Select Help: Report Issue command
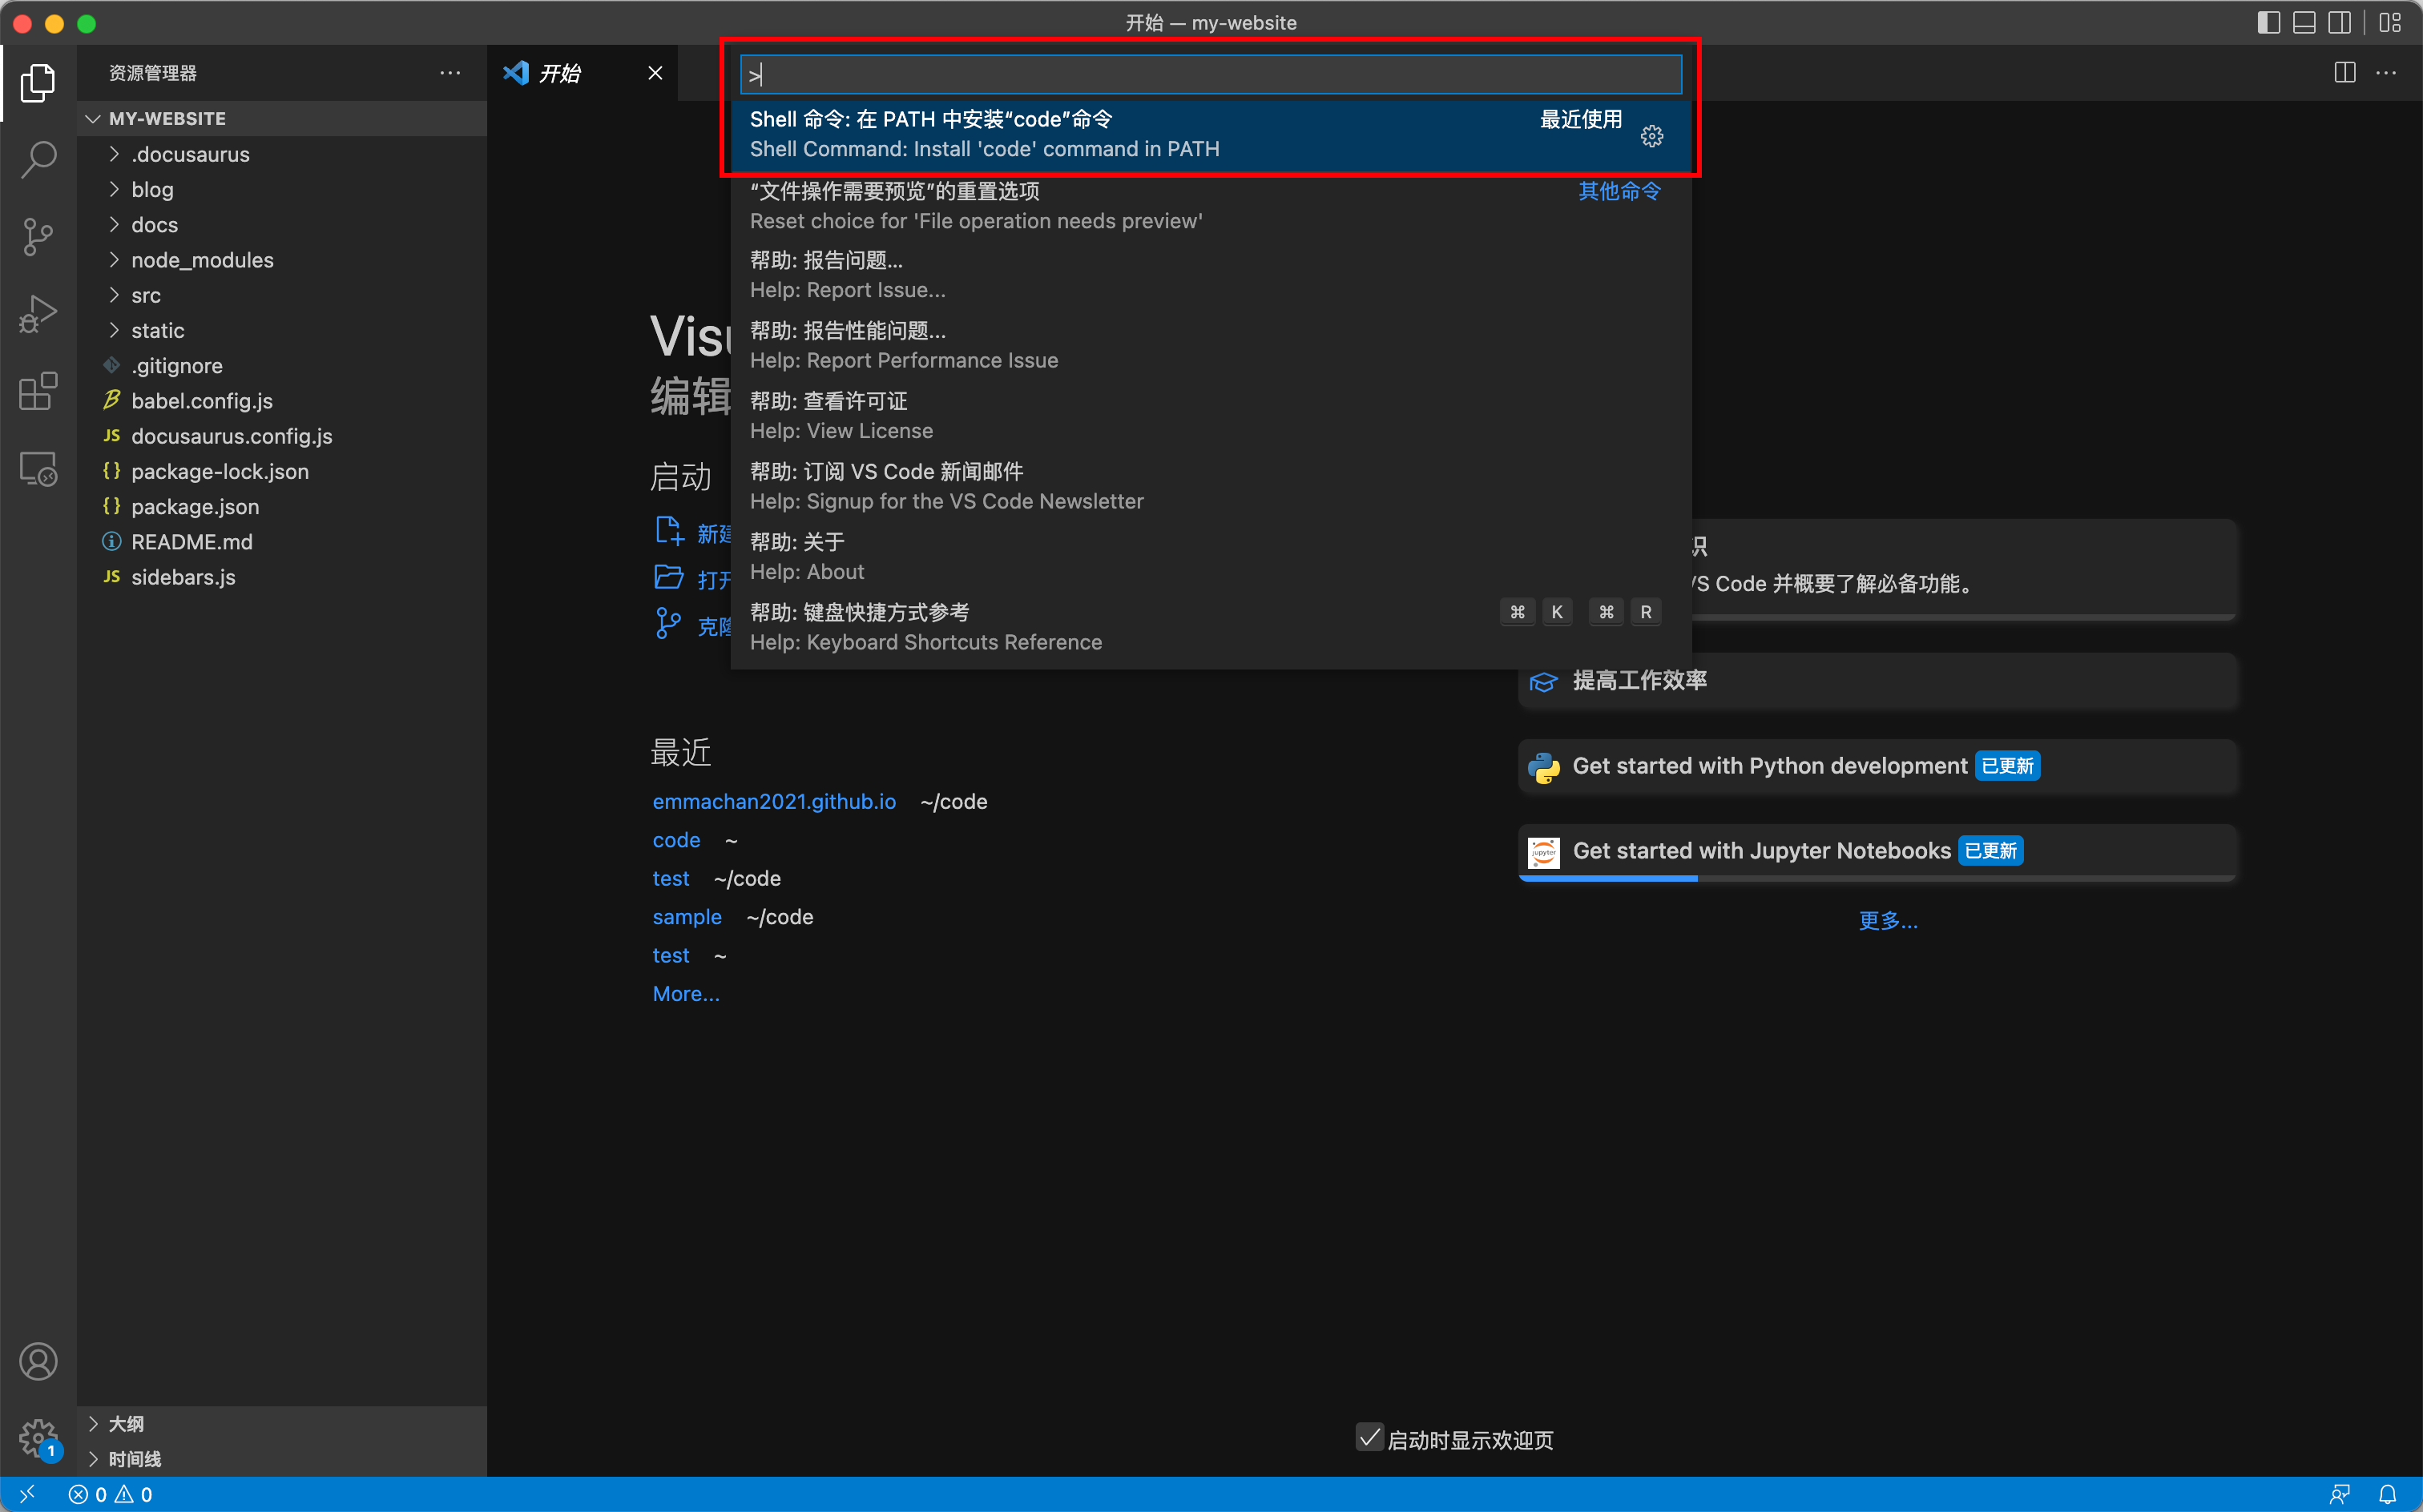2423x1512 pixels. (x=1211, y=275)
